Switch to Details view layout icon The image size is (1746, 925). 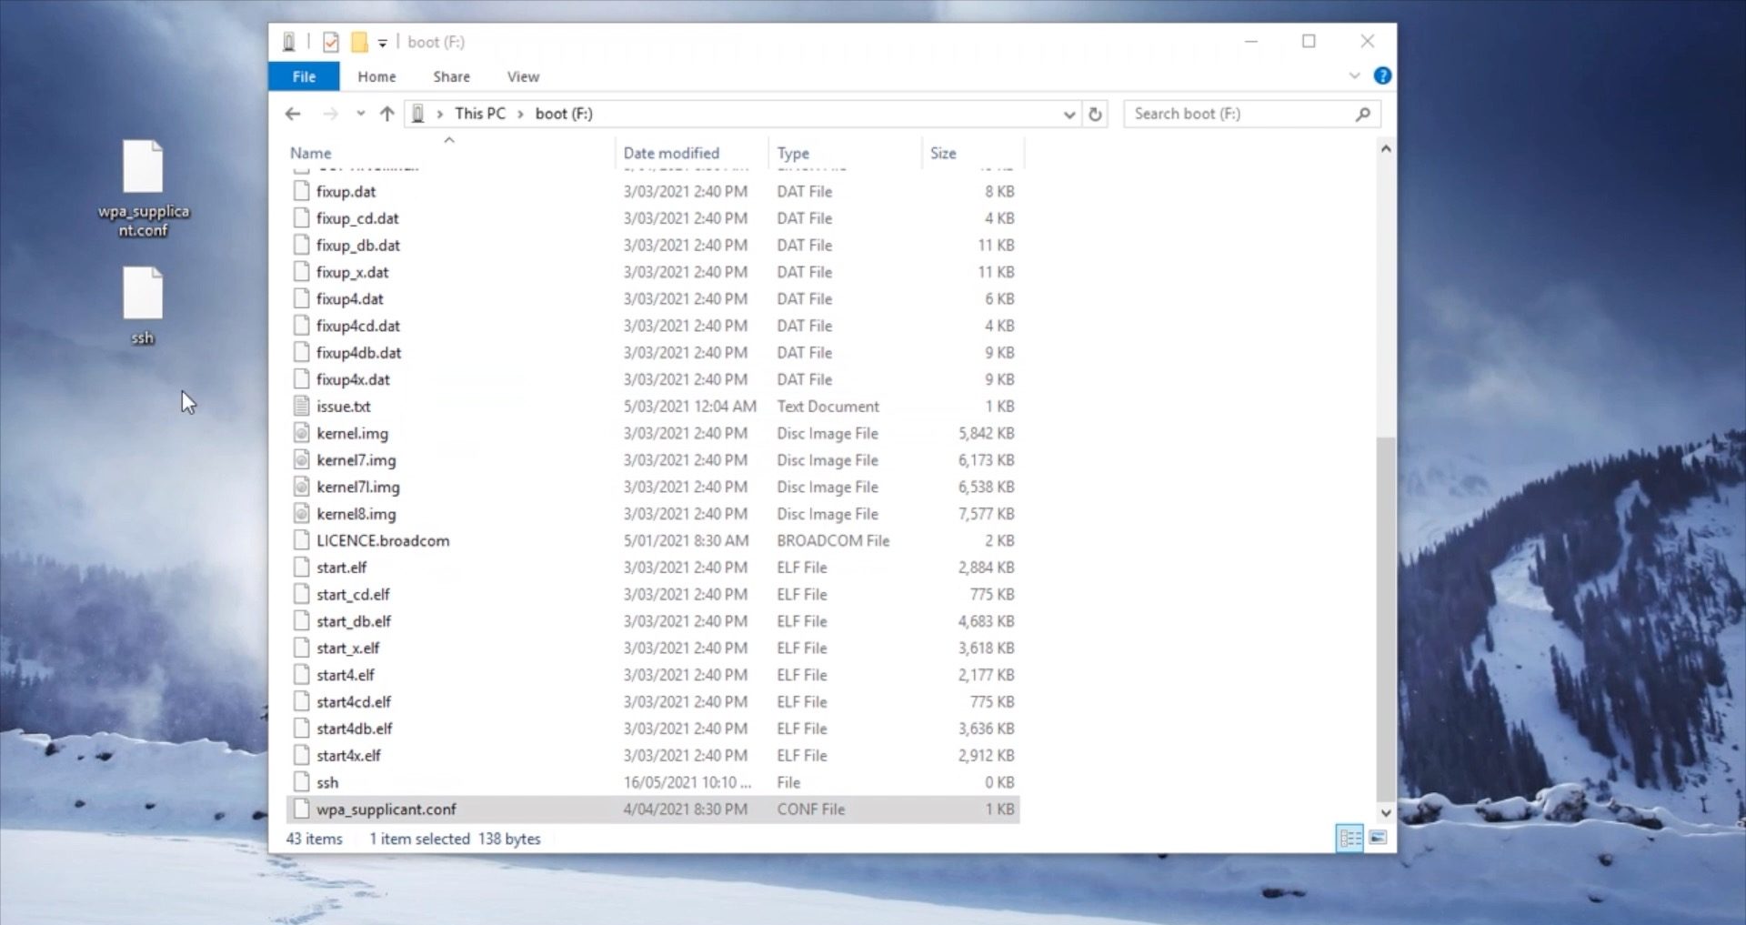pyautogui.click(x=1350, y=838)
